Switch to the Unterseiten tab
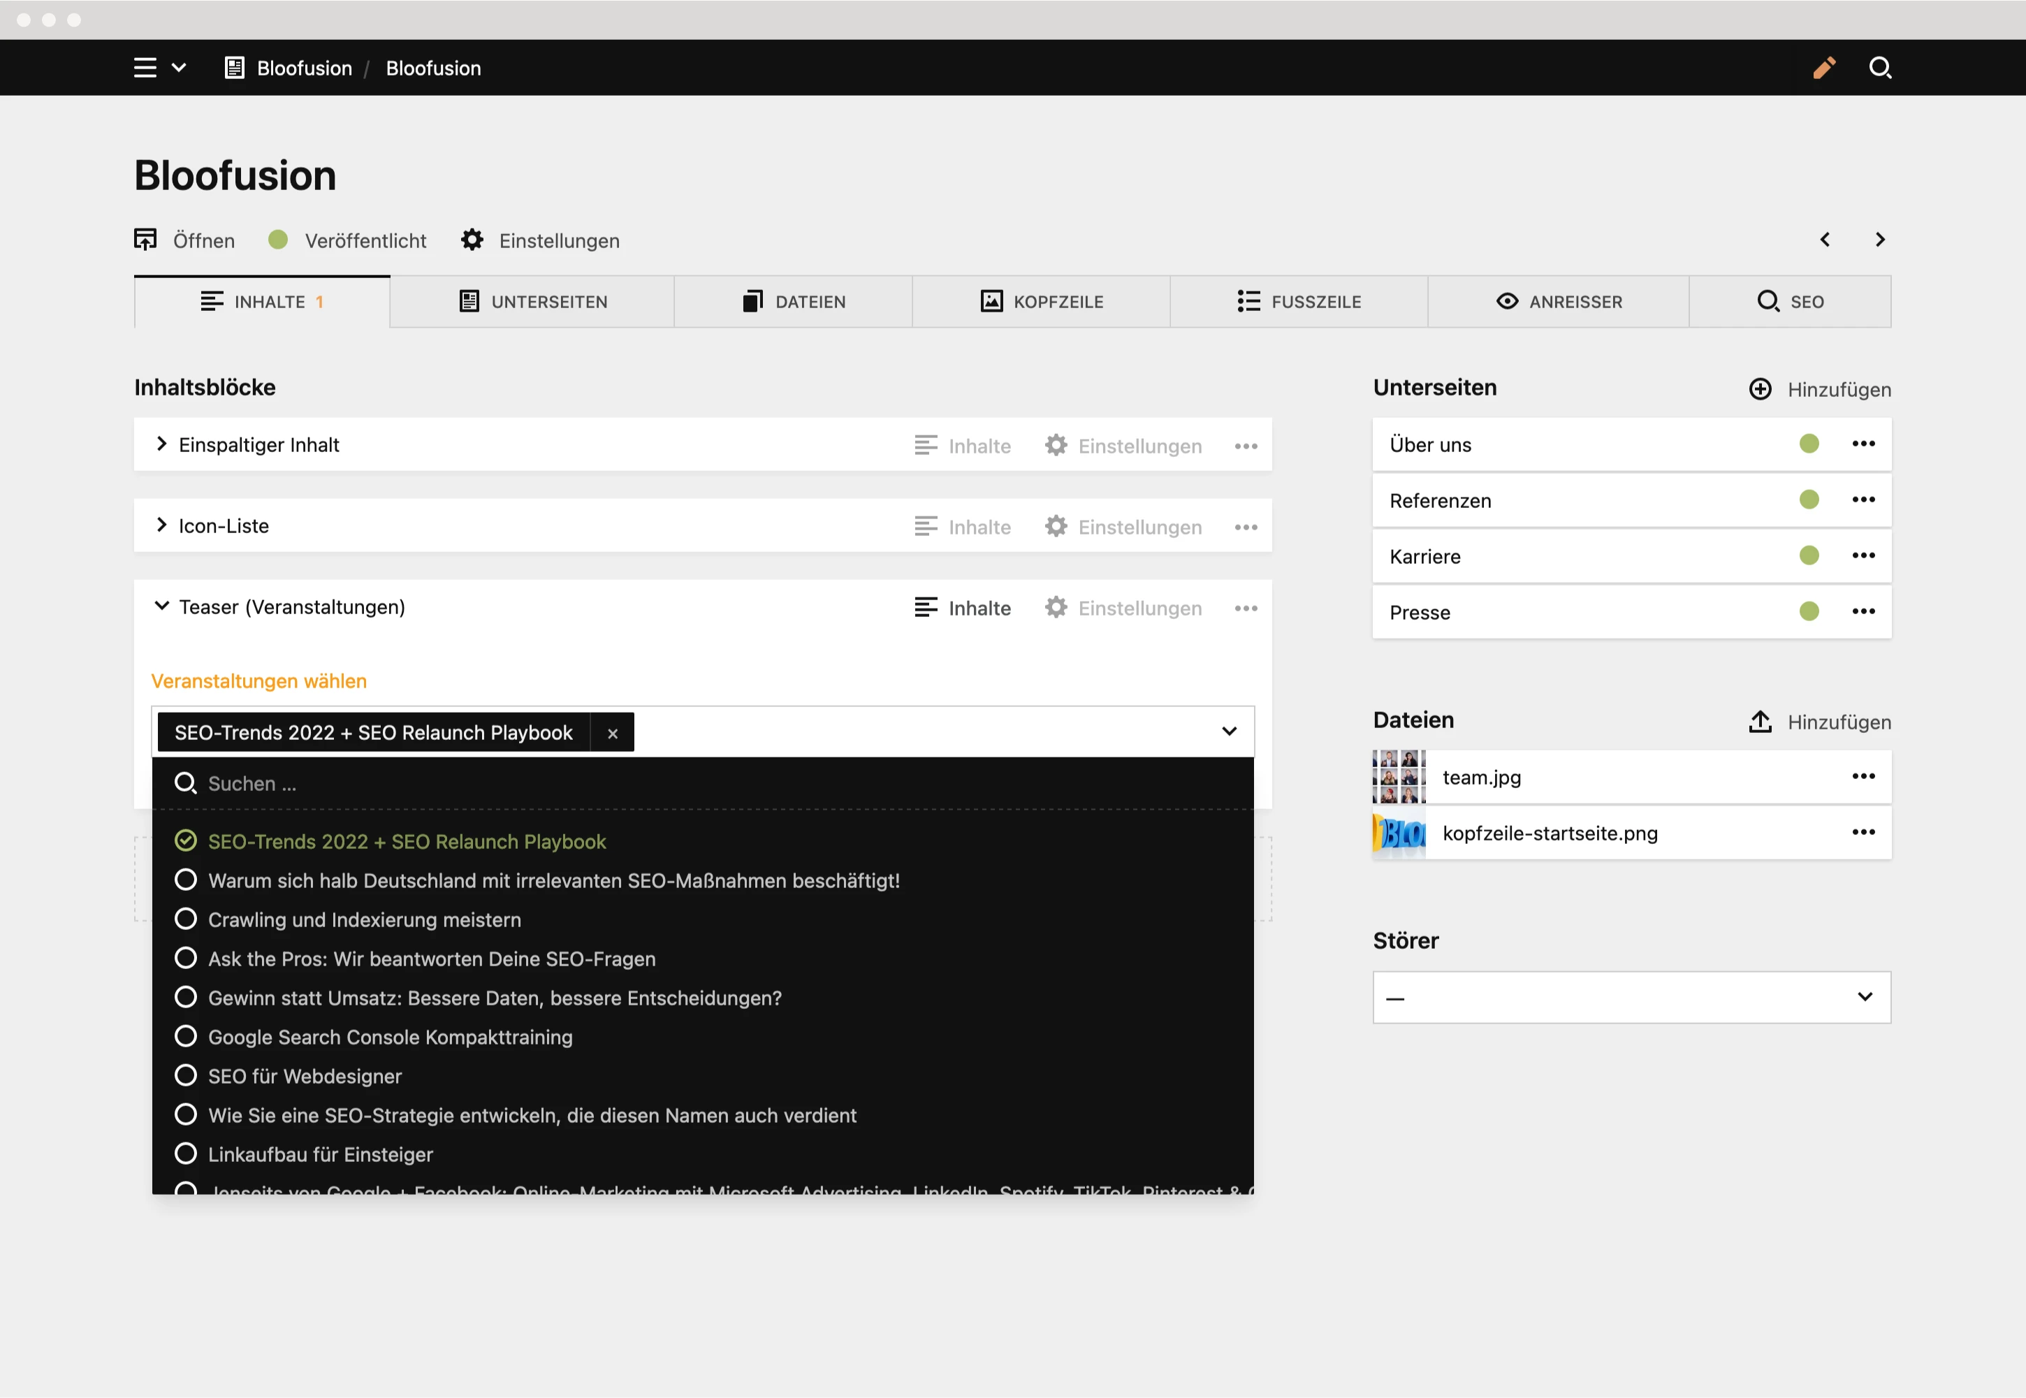 (x=532, y=303)
